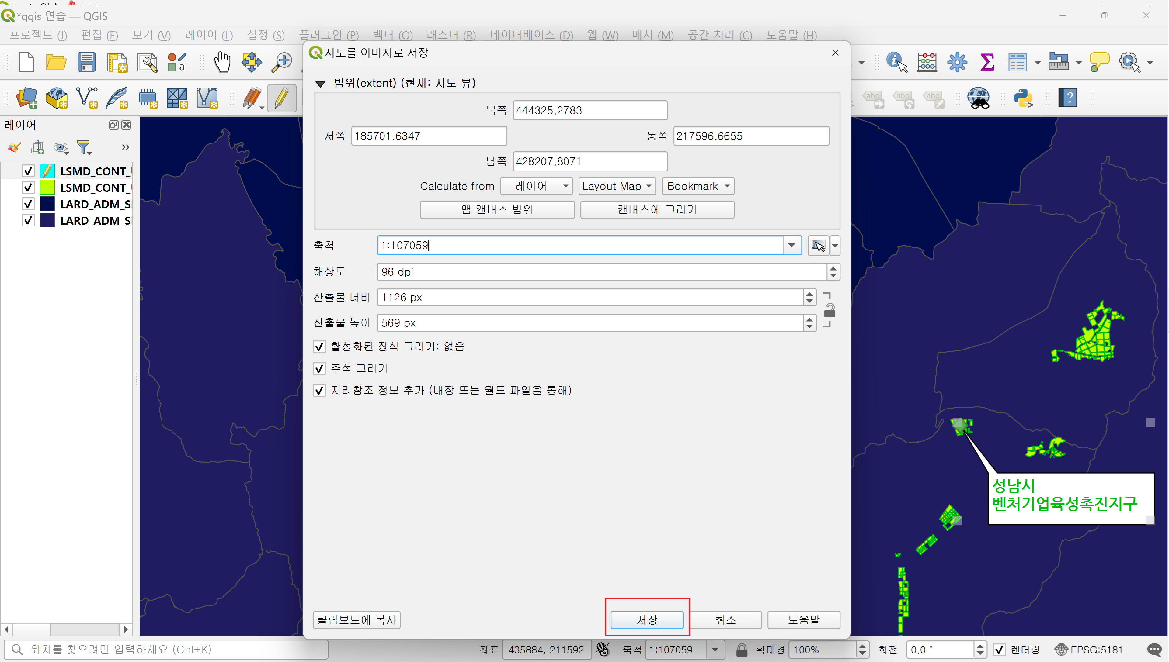Screen dimensions: 1169x662
Task: Open the Layout Map dropdown
Action: click(617, 186)
